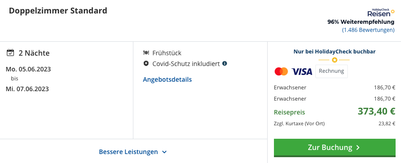Screen dimensions: 401x163
Task: Click the check-in date Mo. 05.06.2023
Action: click(28, 69)
